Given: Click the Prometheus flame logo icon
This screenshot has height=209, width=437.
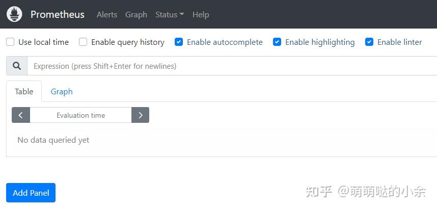Looking at the screenshot, I should [x=14, y=14].
